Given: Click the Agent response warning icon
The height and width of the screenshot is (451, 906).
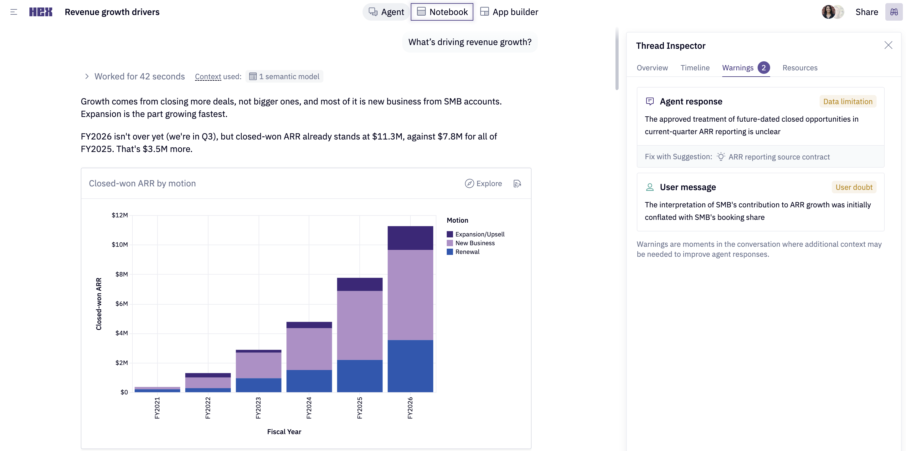Looking at the screenshot, I should click(x=650, y=102).
